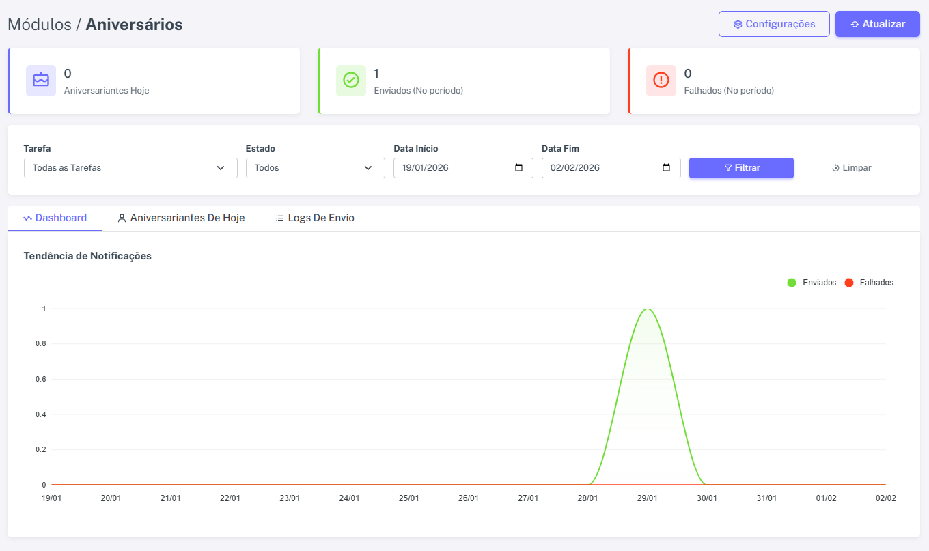This screenshot has width=929, height=551.
Task: Open calendar picker in Data Fim field
Action: pyautogui.click(x=666, y=167)
